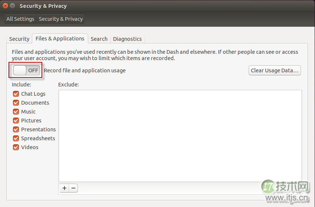Click inside the empty Exclude list area
The height and width of the screenshot is (207, 315).
tap(180, 135)
